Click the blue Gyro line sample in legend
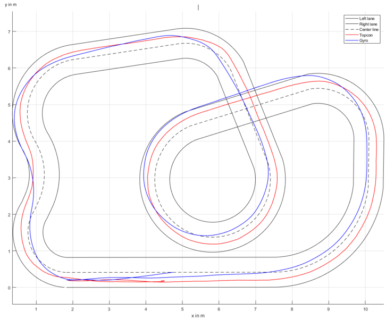This screenshot has width=386, height=319. point(351,40)
